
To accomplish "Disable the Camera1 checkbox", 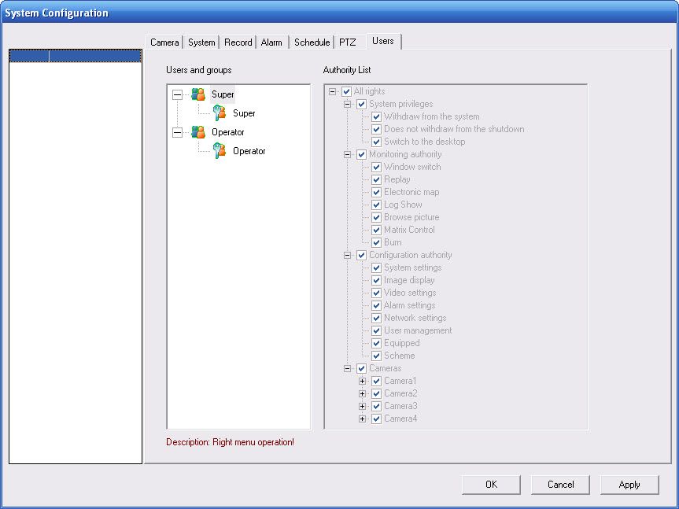I will [377, 381].
